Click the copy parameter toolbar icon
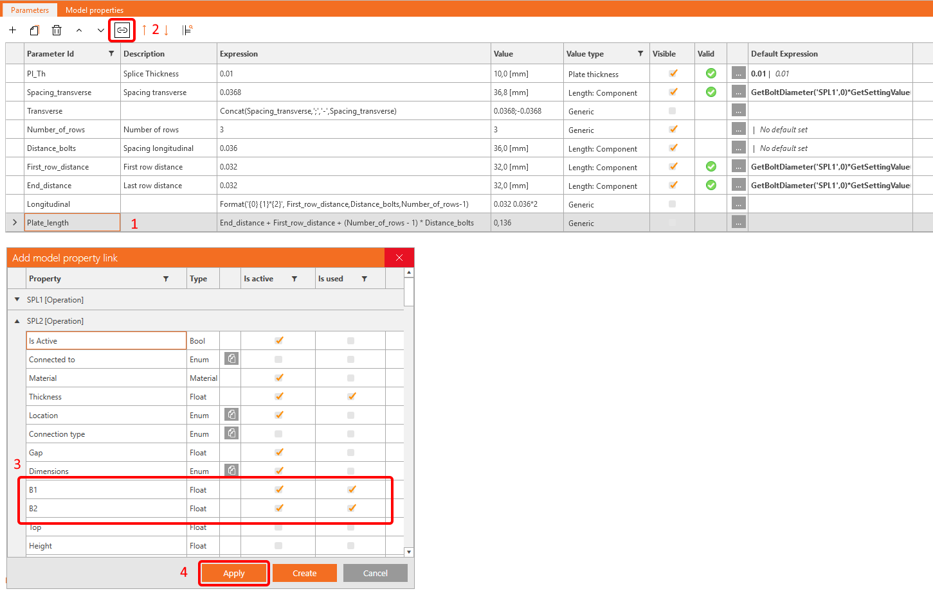Viewport: 933px width, 598px height. pos(35,30)
